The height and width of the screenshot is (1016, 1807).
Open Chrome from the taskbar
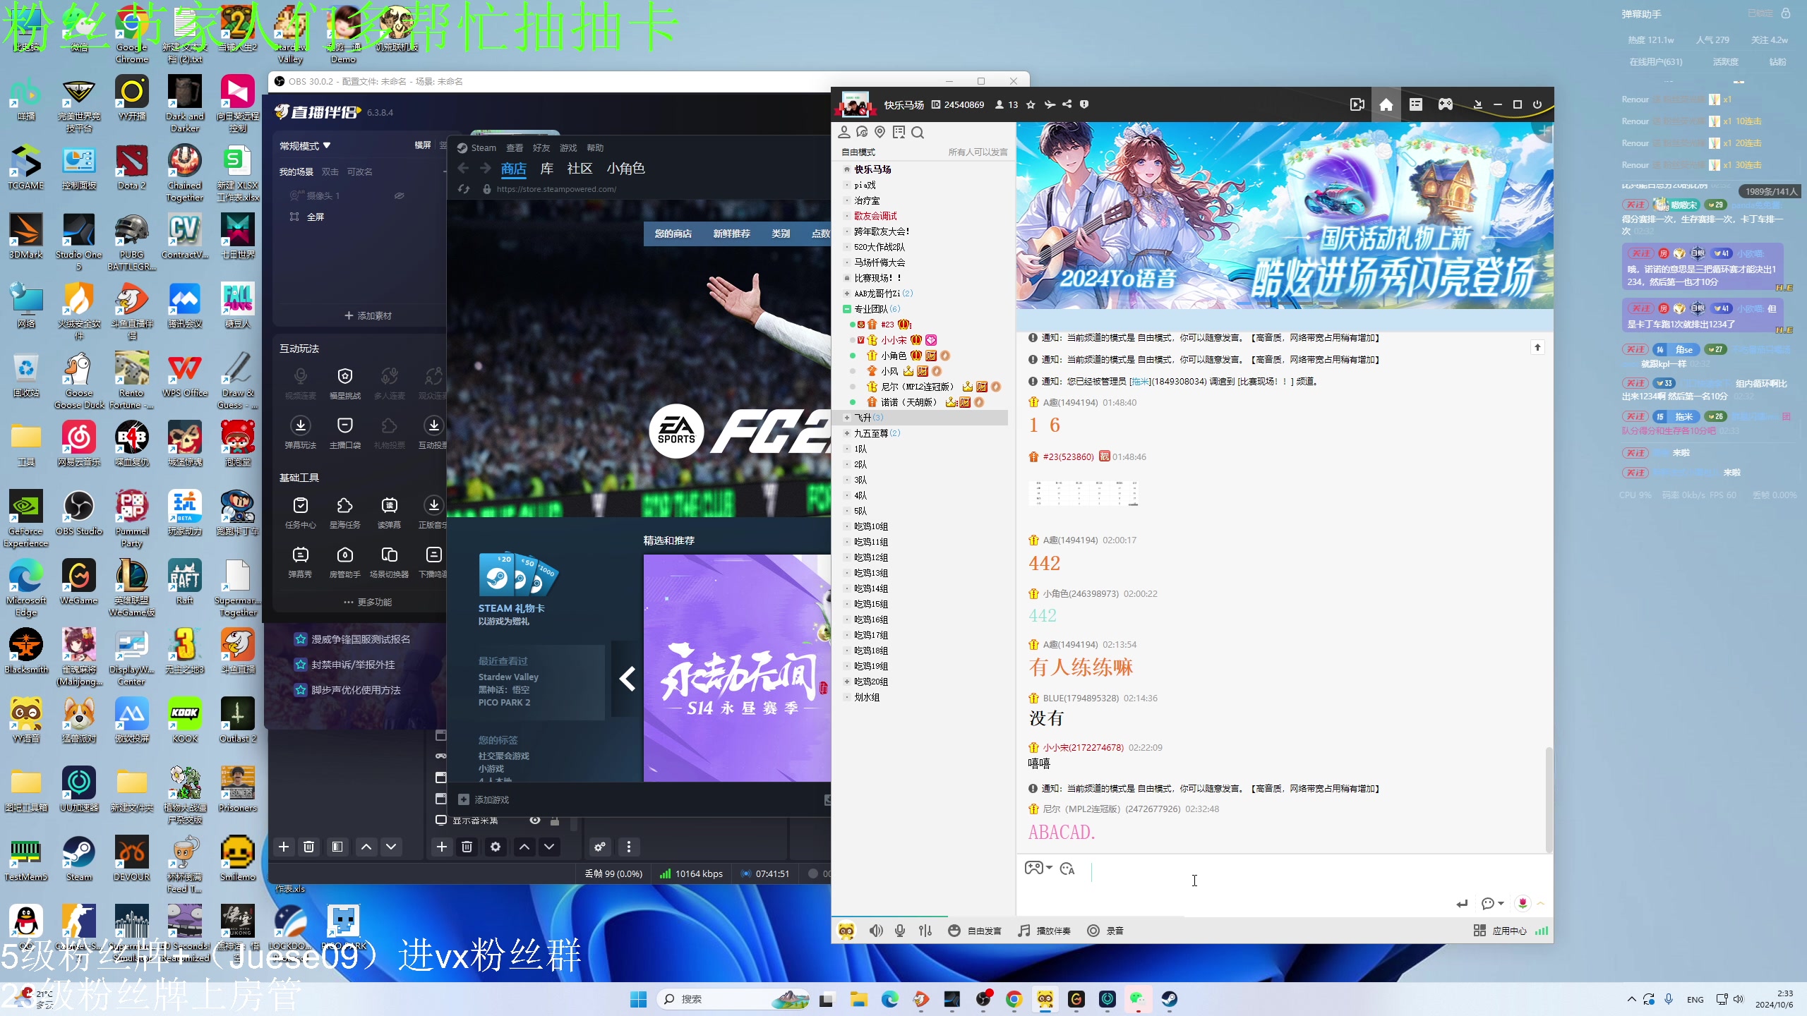[1014, 999]
